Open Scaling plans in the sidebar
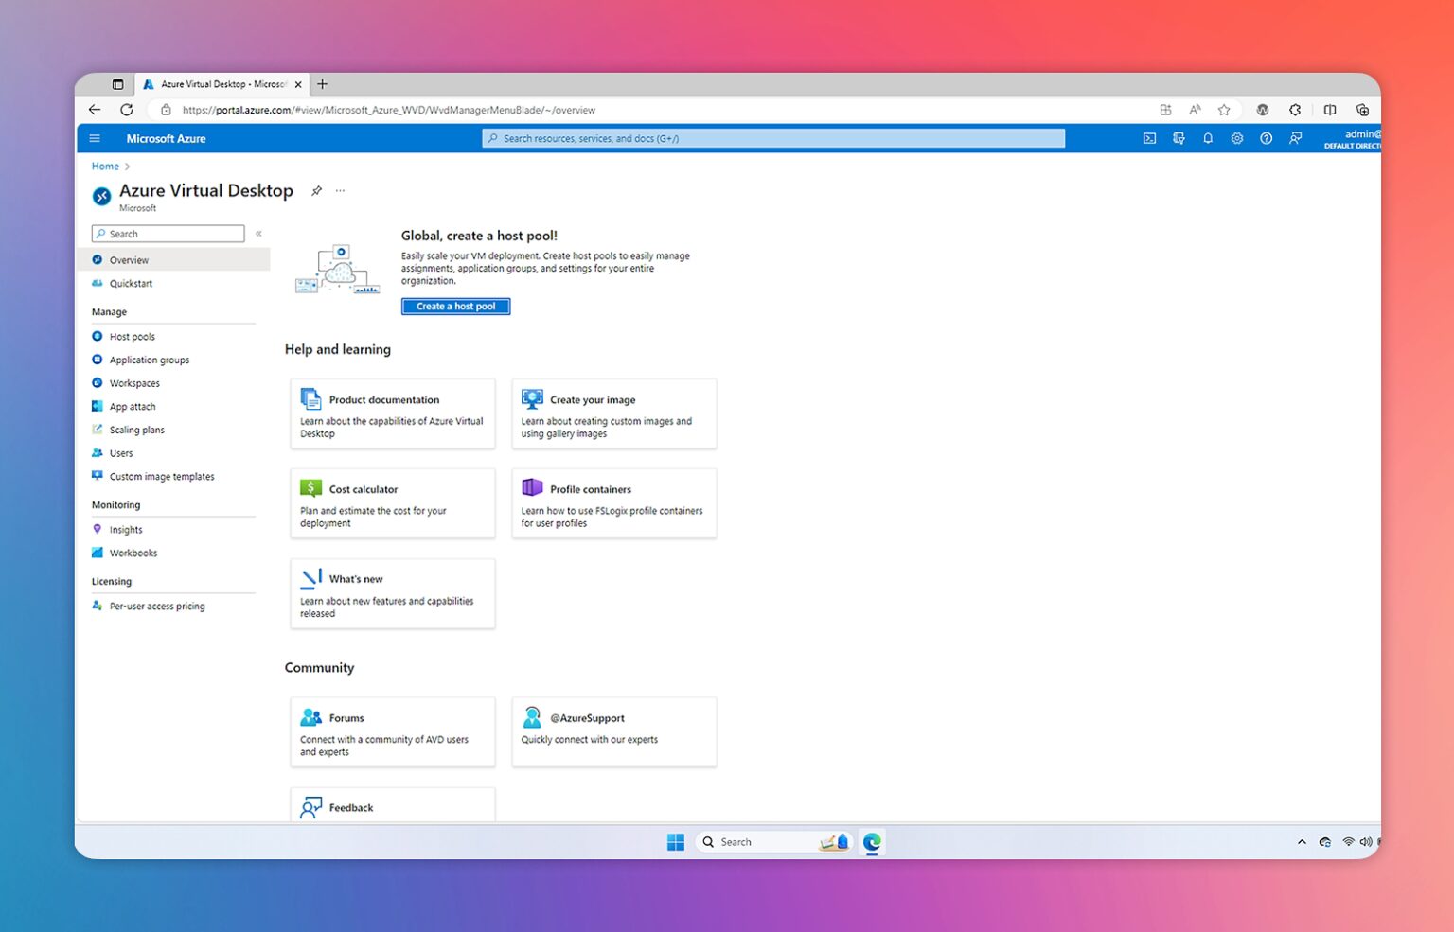This screenshot has height=932, width=1454. [136, 429]
